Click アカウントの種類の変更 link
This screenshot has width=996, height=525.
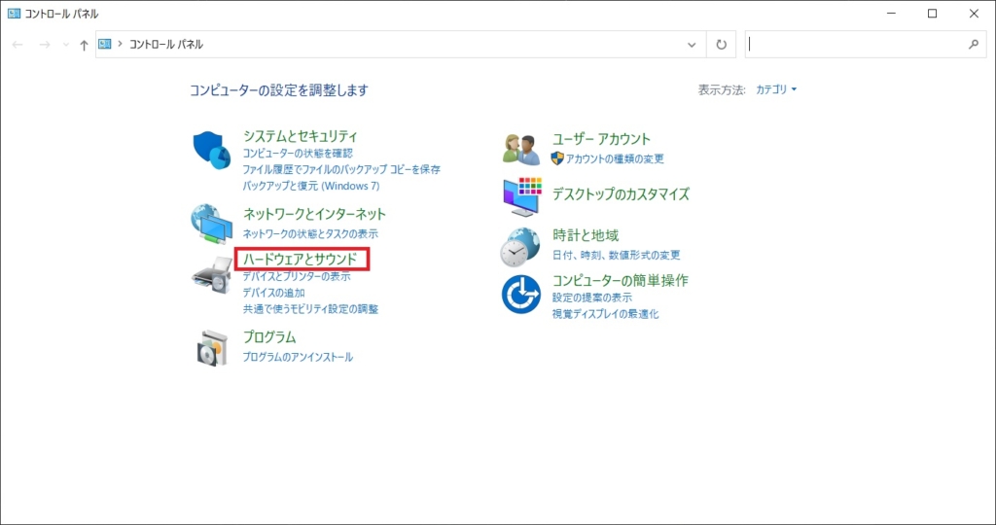coord(615,158)
